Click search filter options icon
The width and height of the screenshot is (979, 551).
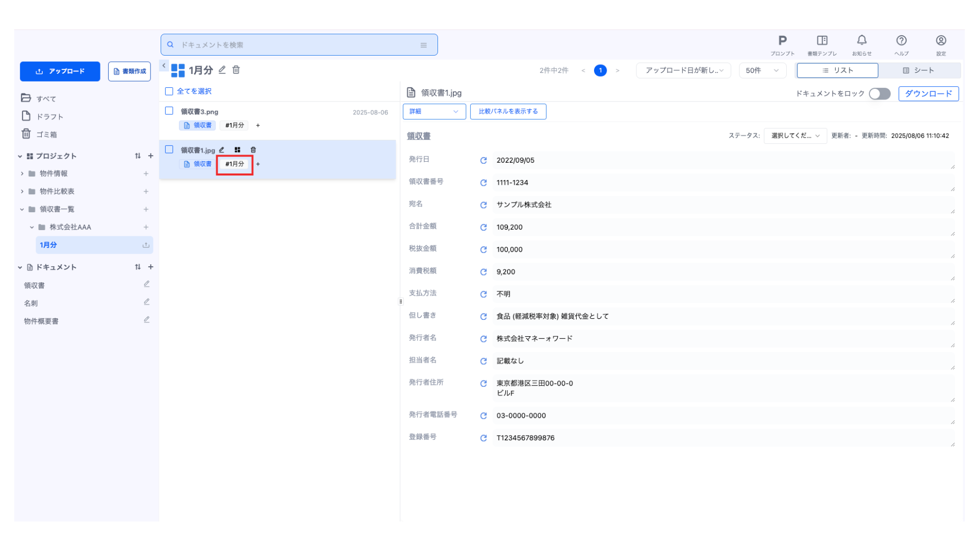[x=423, y=45]
